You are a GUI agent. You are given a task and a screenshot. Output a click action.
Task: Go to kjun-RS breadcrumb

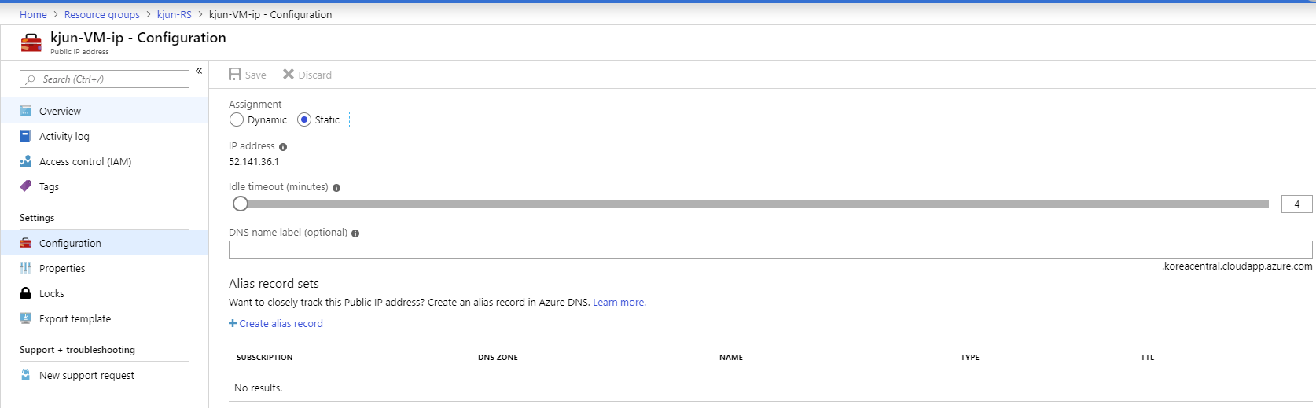(175, 14)
